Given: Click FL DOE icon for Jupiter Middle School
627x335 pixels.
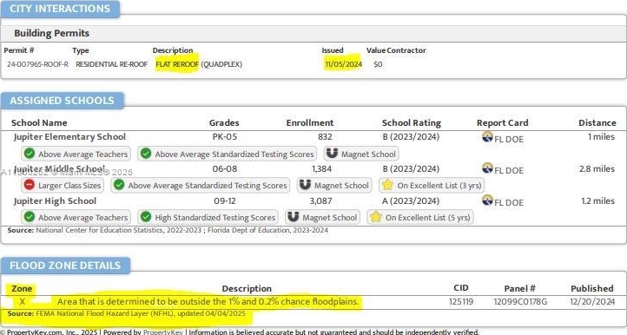Looking at the screenshot, I should coord(487,167).
